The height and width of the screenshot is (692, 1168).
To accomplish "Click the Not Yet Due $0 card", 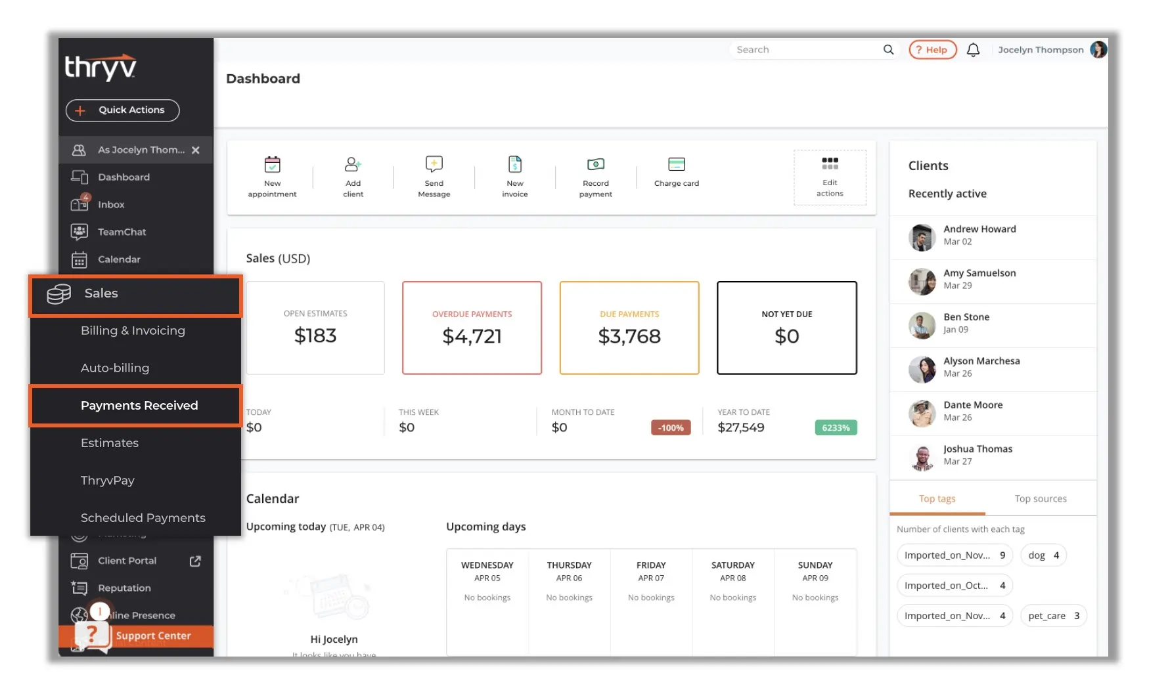I will click(x=787, y=328).
